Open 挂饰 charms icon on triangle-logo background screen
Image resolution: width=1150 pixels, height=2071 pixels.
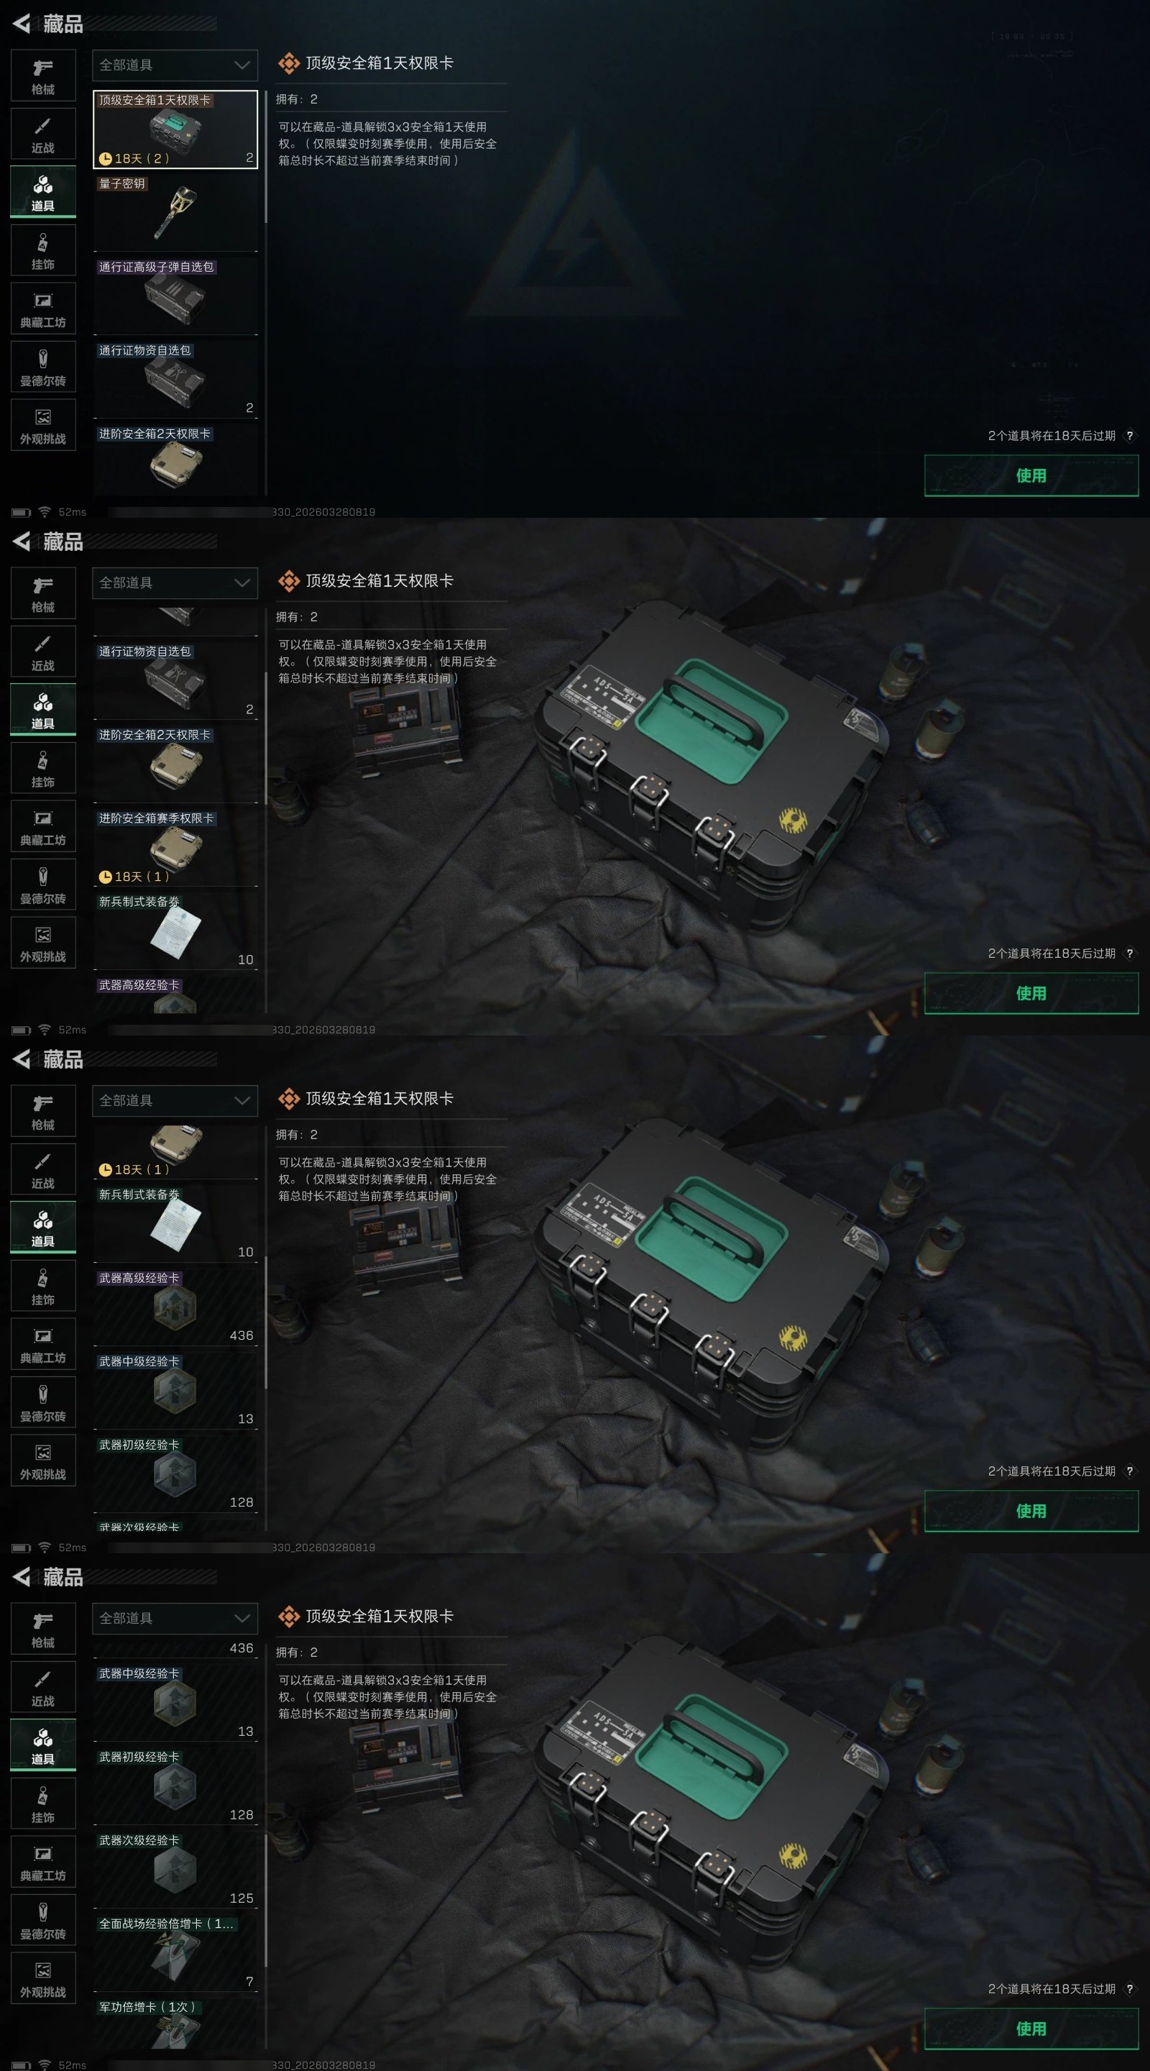(43, 251)
